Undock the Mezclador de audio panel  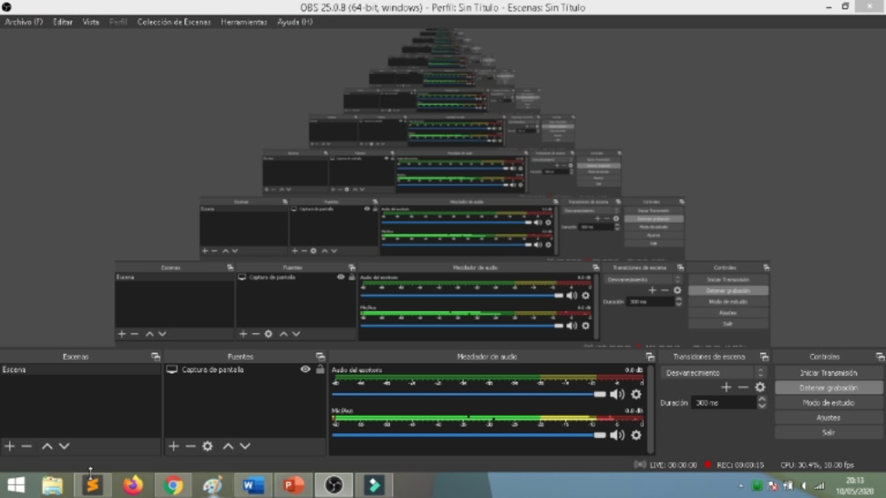[650, 357]
